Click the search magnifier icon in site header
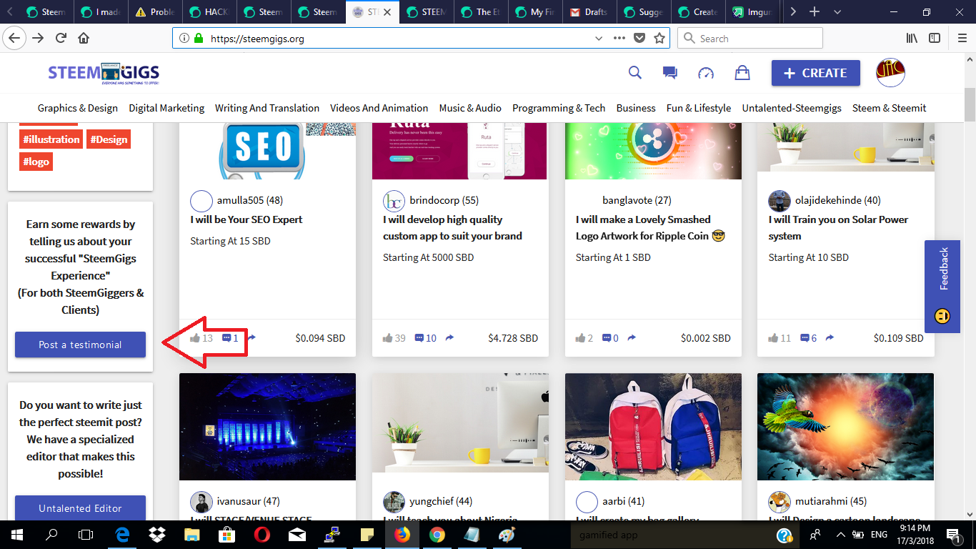The width and height of the screenshot is (976, 549). pyautogui.click(x=634, y=72)
